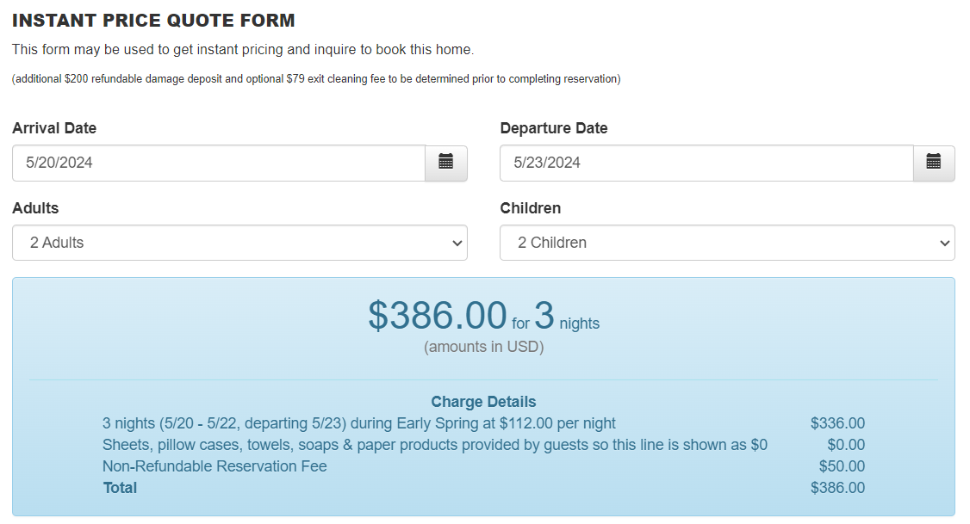Click the Early Spring nightly rate line
Screen dimensions: 970x524
[359, 423]
